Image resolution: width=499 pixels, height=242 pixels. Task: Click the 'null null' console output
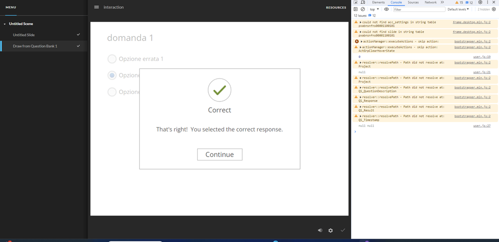coord(366,126)
